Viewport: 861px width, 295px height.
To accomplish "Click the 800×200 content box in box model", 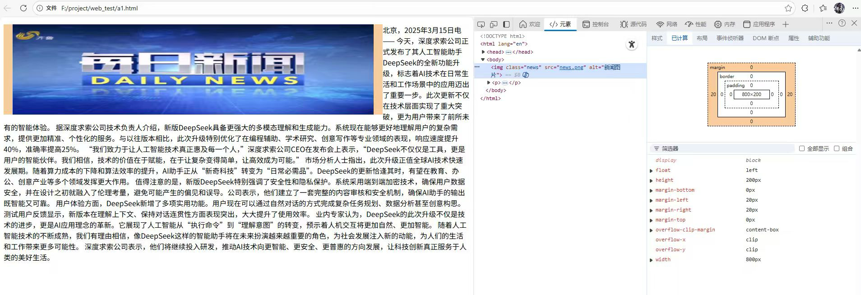I will click(751, 94).
